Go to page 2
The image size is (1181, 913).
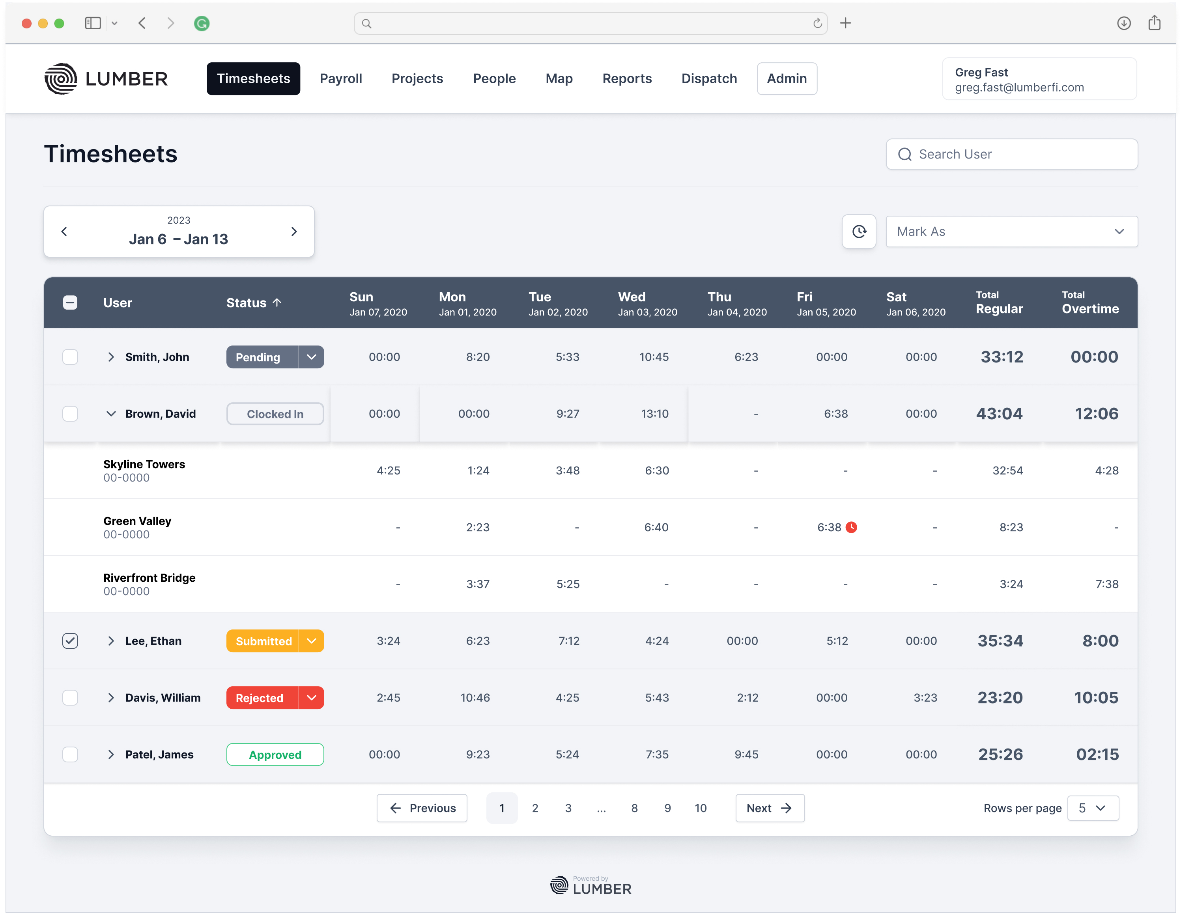pyautogui.click(x=535, y=808)
